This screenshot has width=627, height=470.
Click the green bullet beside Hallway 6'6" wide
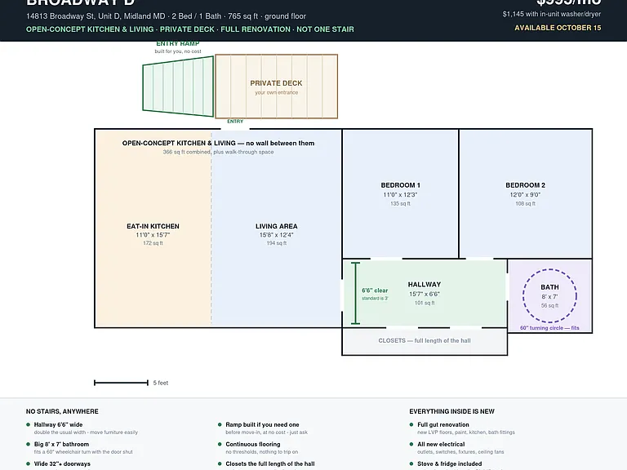28,424
